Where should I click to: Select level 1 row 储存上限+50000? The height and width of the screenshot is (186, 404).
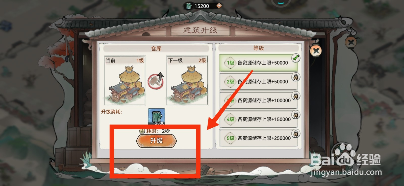point(259,63)
